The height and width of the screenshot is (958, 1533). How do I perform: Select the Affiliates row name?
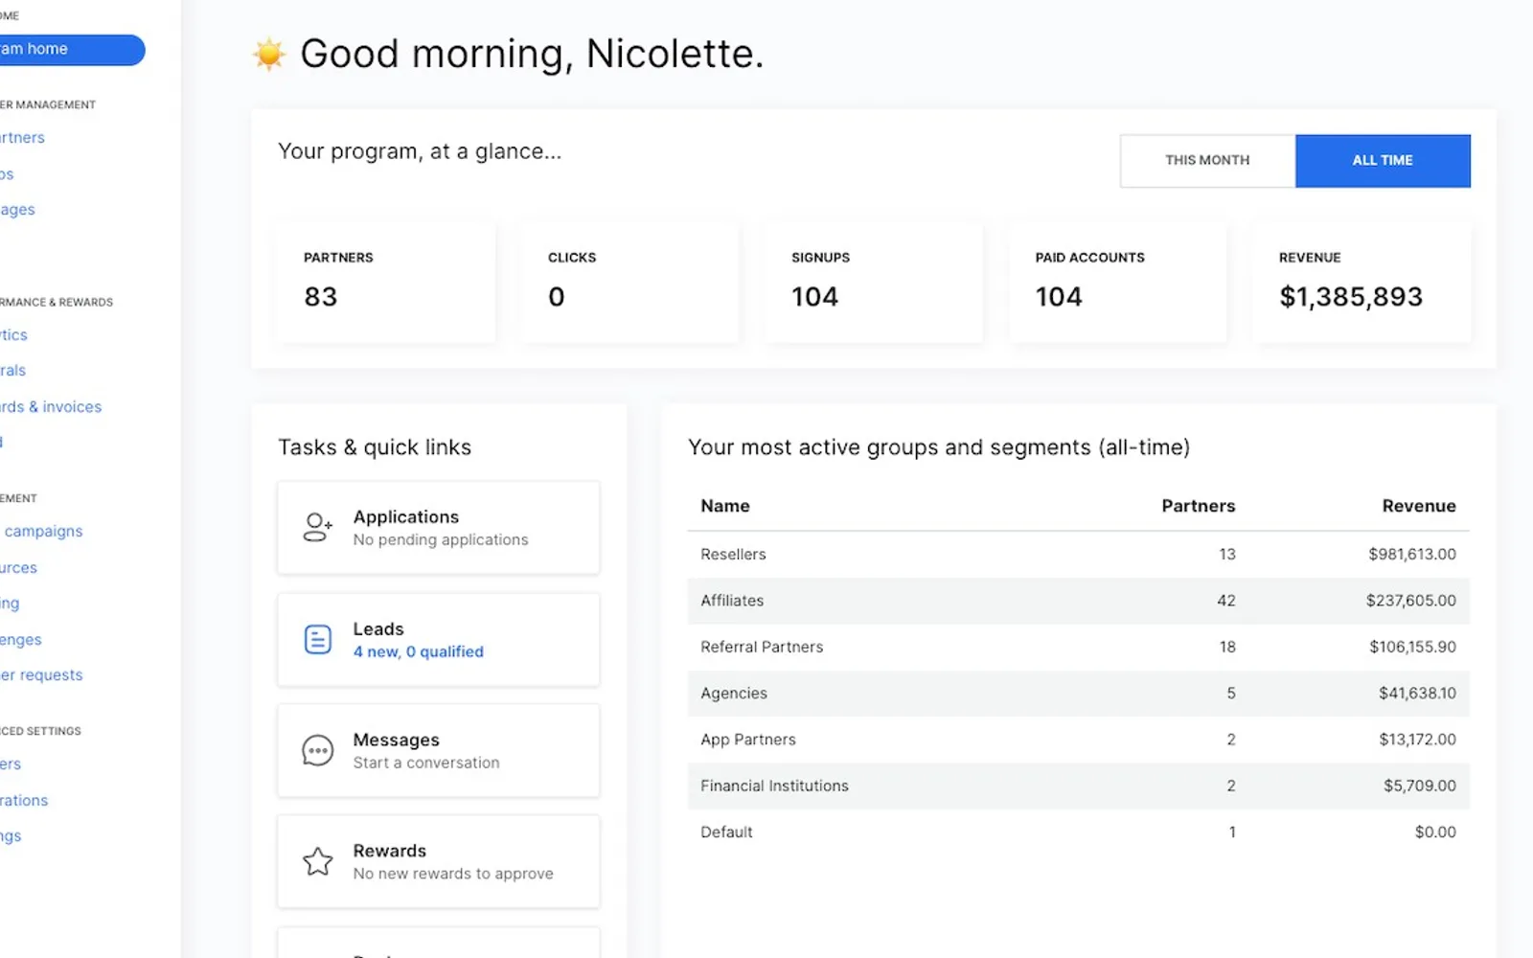pos(732,601)
